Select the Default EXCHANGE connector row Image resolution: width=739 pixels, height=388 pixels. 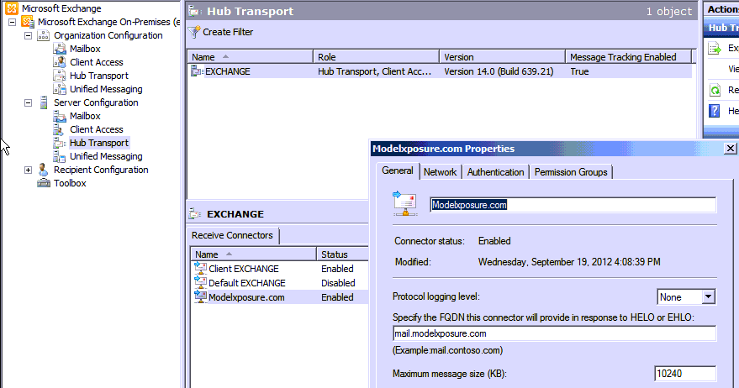(280, 282)
